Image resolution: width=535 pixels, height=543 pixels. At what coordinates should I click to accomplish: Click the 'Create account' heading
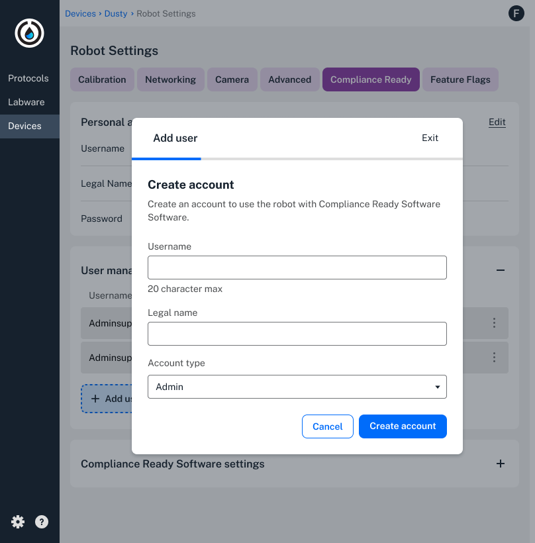191,185
